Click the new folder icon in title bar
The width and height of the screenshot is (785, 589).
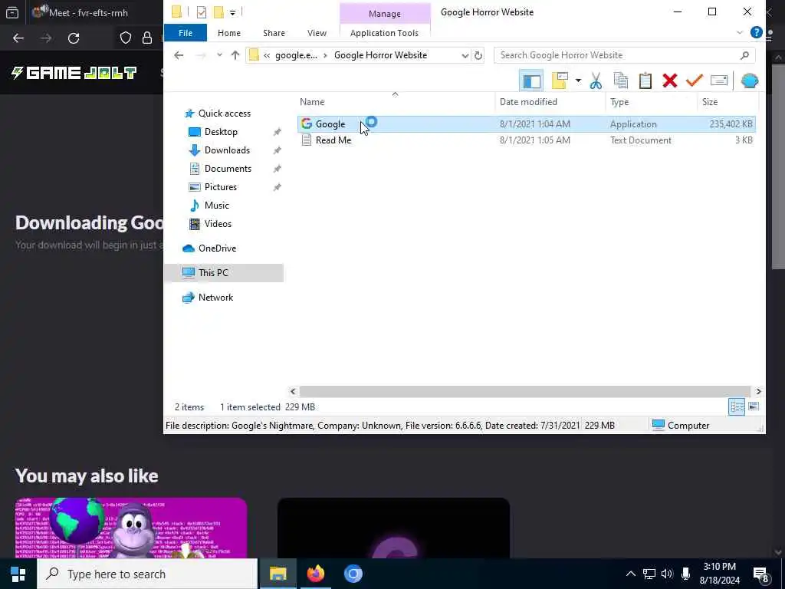coord(218,12)
